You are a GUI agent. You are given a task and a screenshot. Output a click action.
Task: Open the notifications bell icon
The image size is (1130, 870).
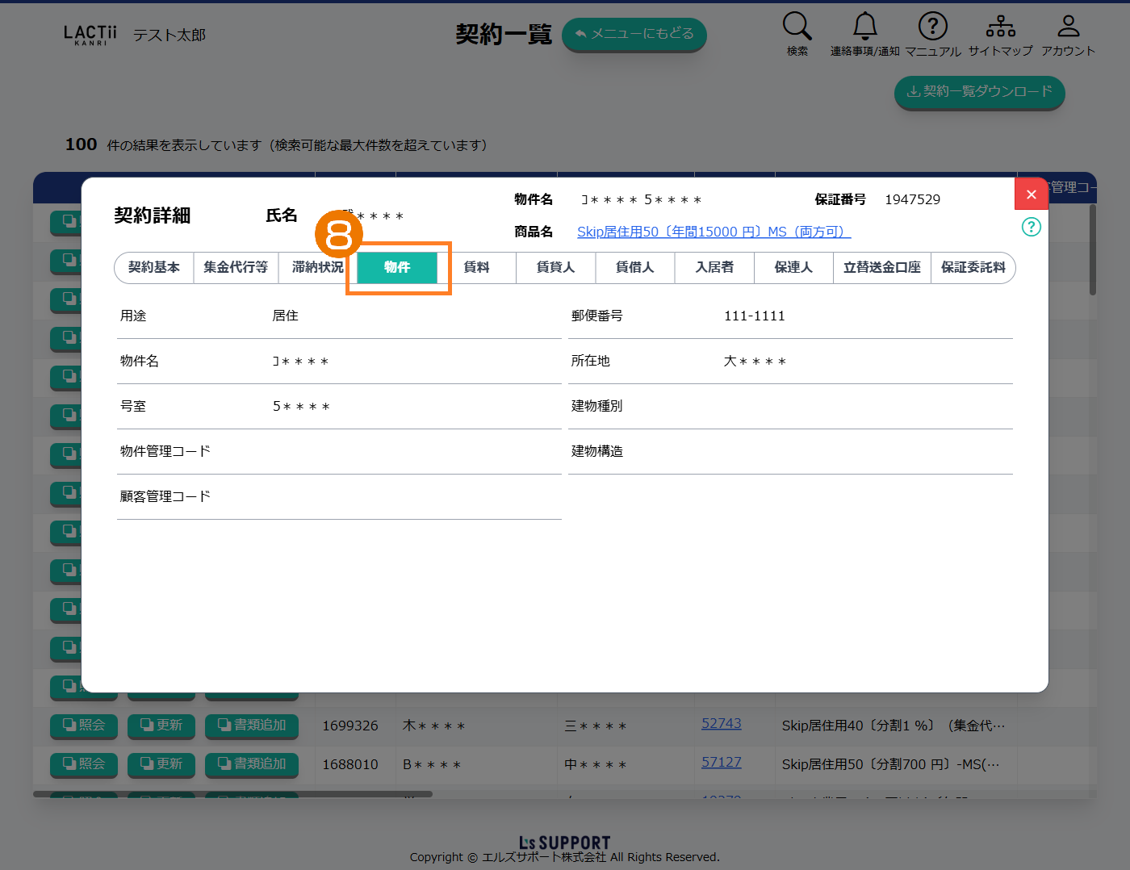(864, 27)
